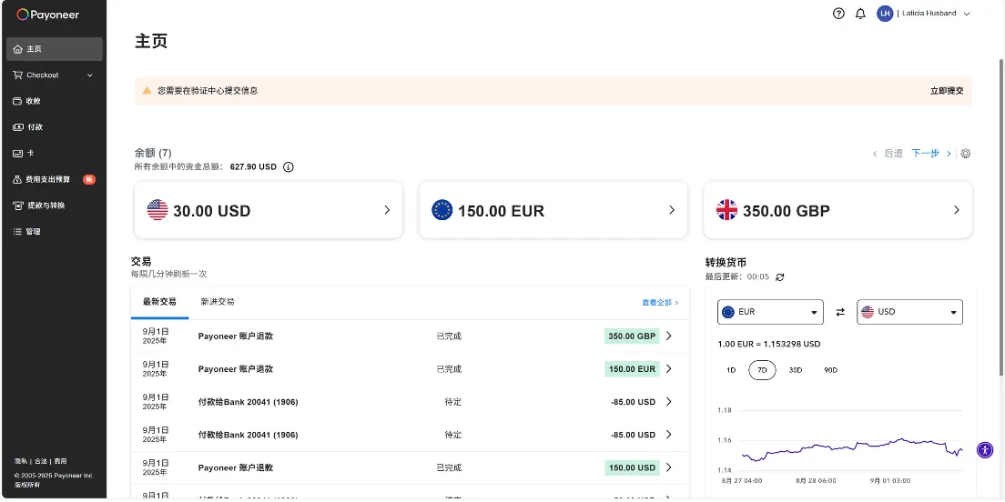Open the EUR source currency dropdown

click(x=770, y=312)
